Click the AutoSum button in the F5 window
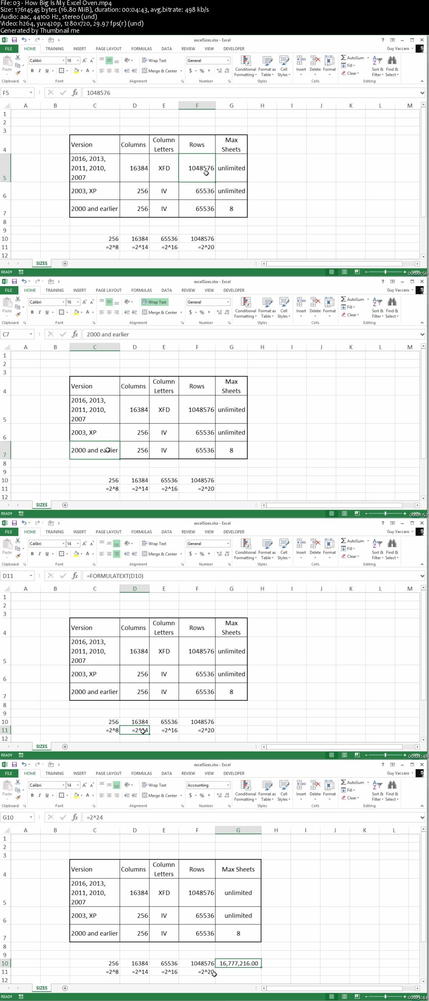 click(352, 58)
